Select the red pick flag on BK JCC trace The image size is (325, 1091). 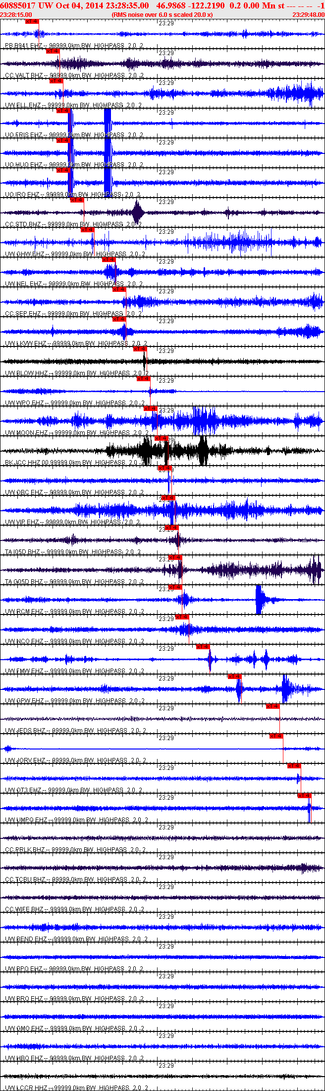(162, 438)
